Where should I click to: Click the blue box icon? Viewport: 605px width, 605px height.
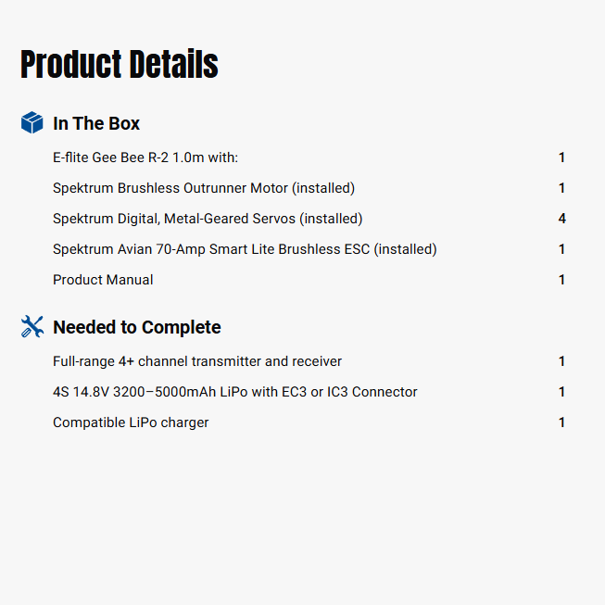pyautogui.click(x=32, y=123)
